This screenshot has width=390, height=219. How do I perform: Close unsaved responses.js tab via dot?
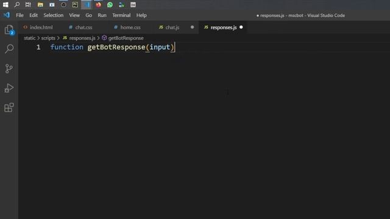point(241,27)
